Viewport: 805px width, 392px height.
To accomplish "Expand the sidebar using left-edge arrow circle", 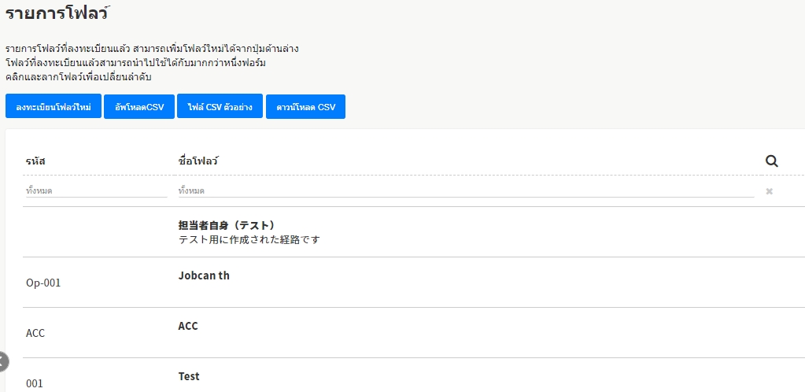I will click(3, 361).
